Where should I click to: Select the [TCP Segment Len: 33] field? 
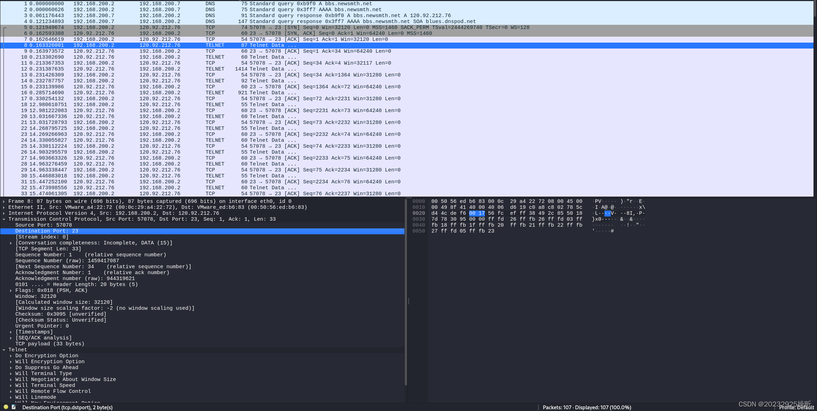[202, 249]
